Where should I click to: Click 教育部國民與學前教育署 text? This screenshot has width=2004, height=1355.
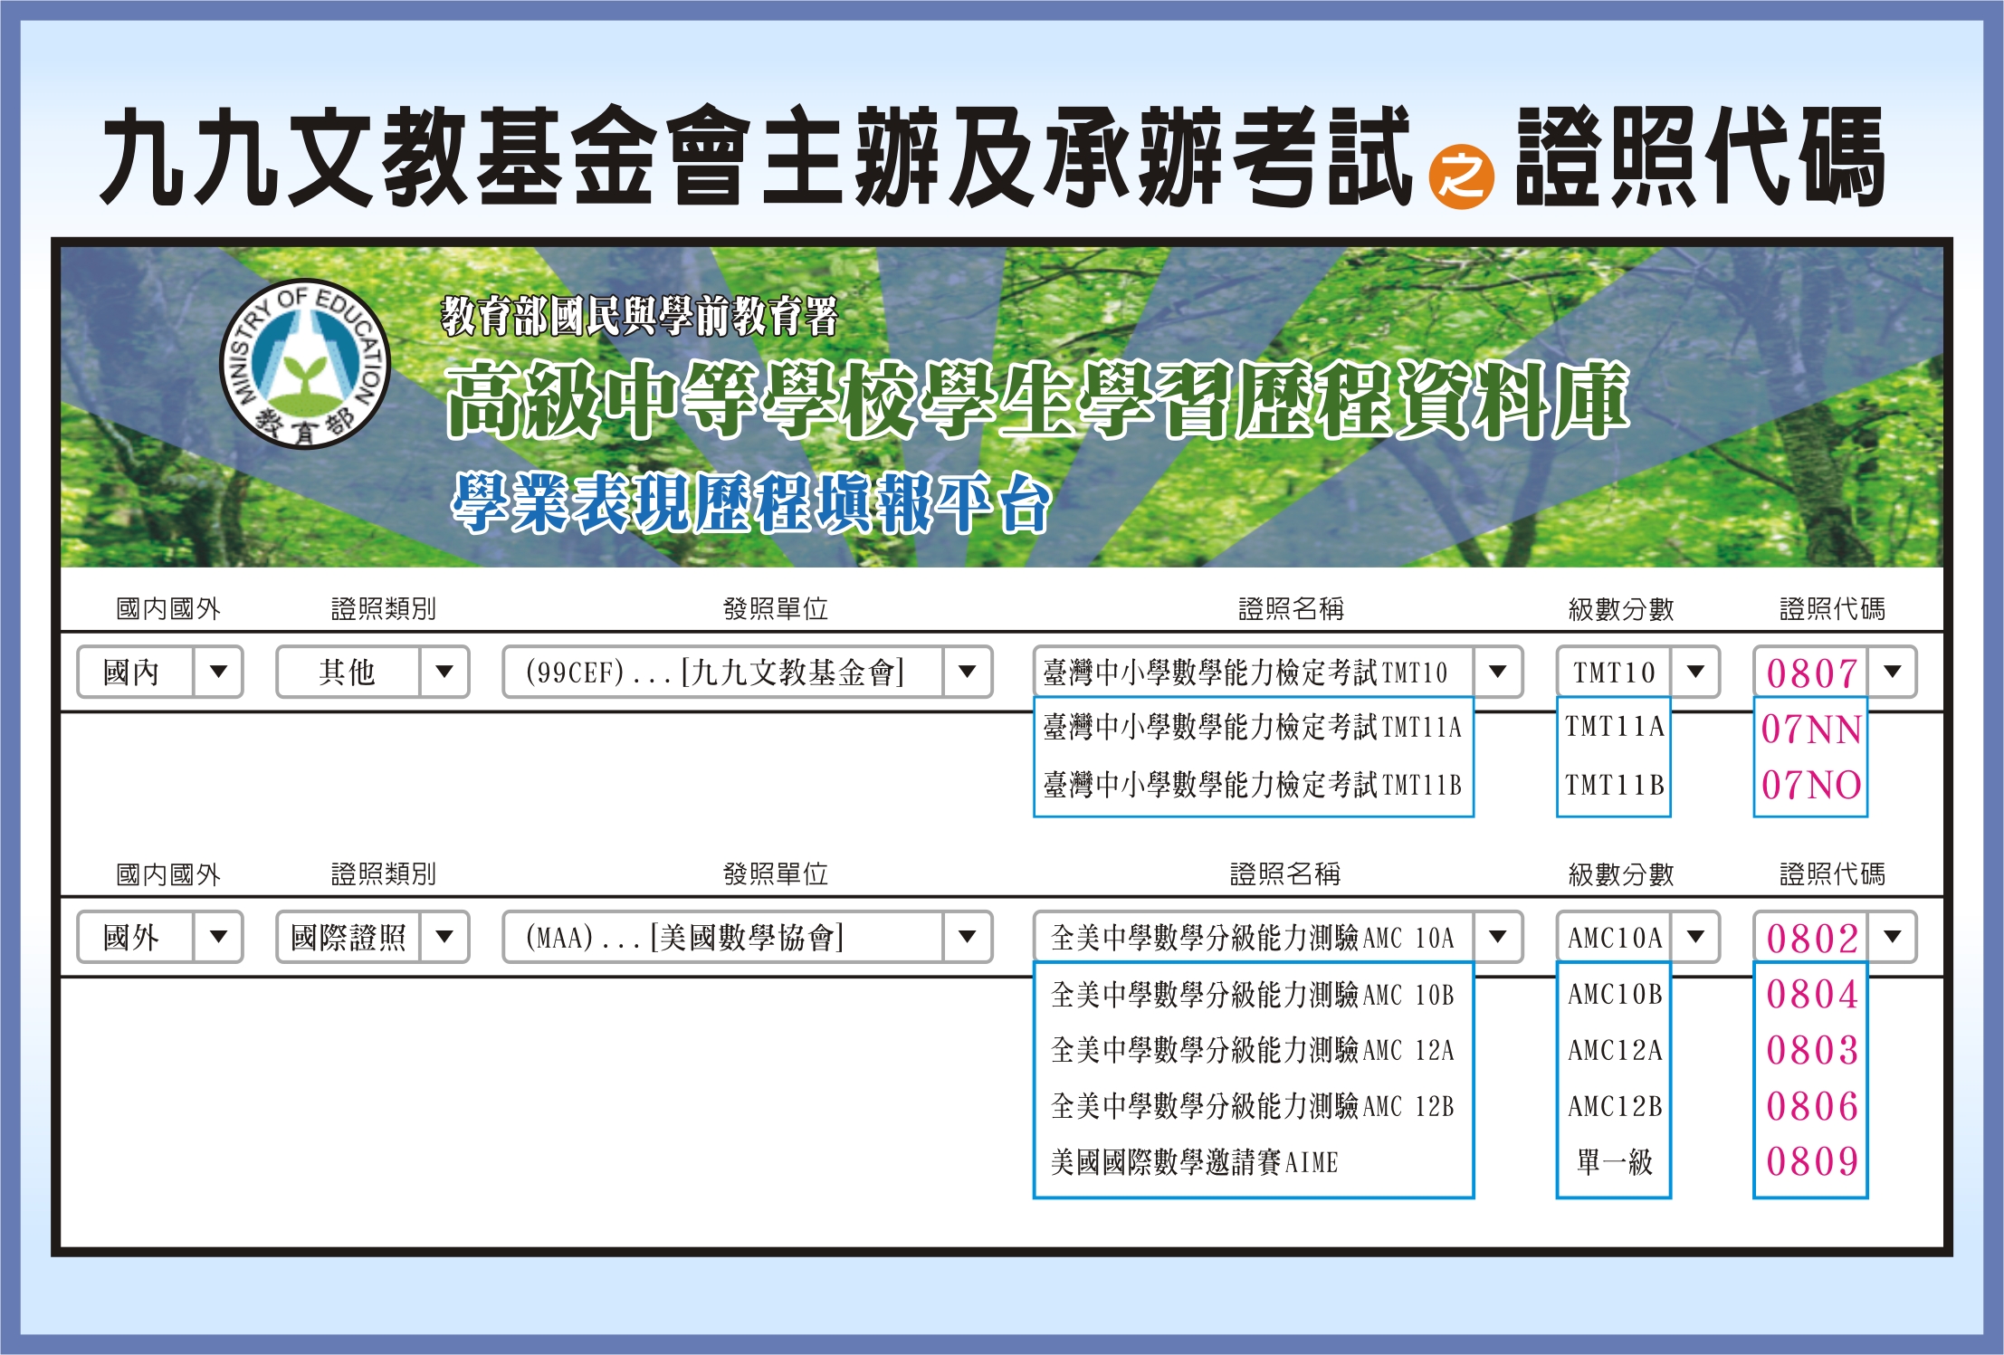coord(639,316)
